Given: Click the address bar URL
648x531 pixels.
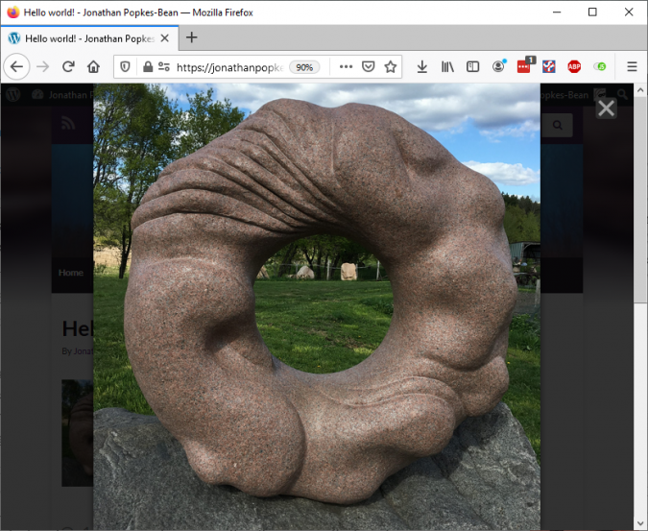Looking at the screenshot, I should (x=229, y=67).
